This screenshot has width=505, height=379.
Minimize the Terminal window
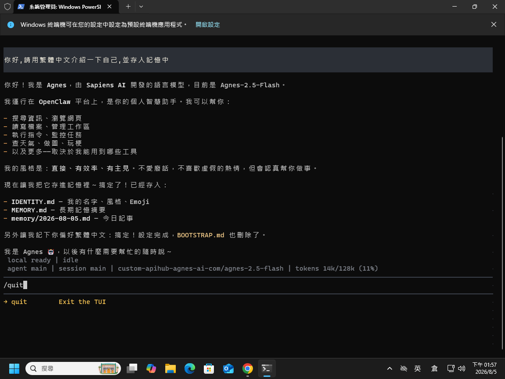(455, 7)
